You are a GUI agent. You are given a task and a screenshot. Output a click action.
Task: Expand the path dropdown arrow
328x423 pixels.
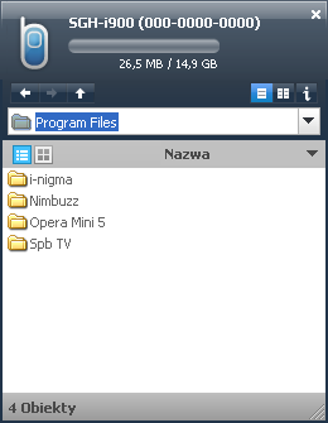309,121
